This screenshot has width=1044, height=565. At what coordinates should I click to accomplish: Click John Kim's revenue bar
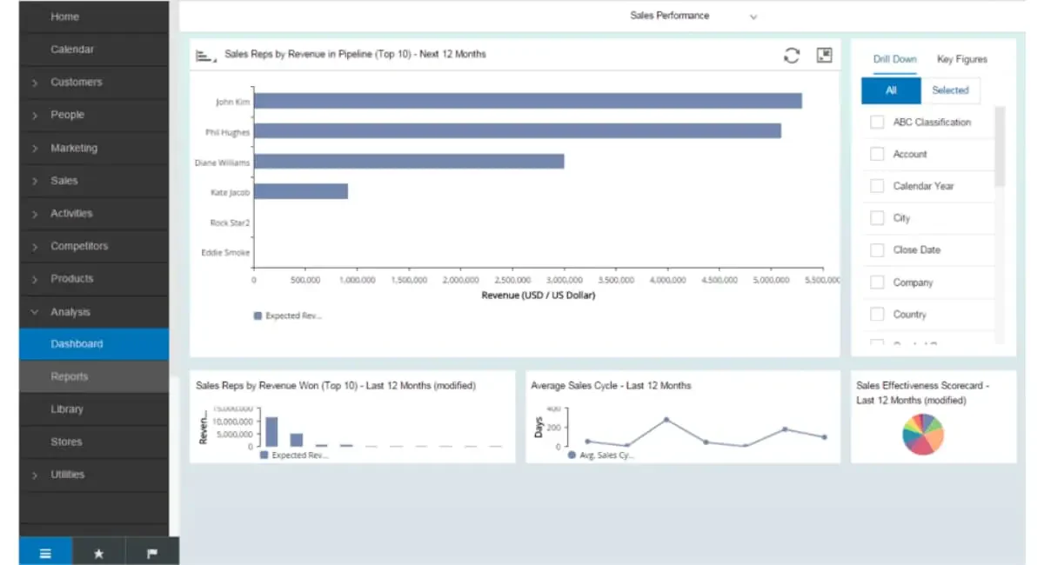[x=528, y=102]
